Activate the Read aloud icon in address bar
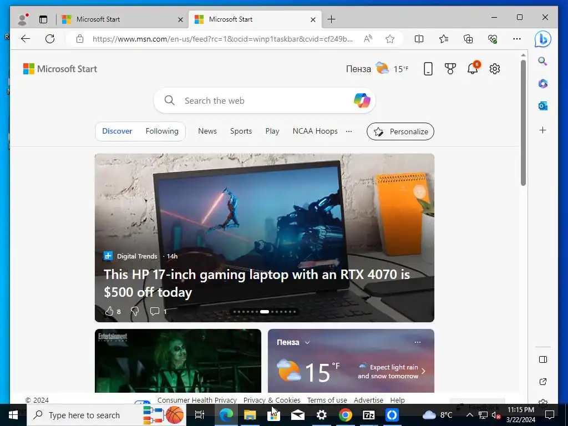This screenshot has width=568, height=426. coord(368,39)
